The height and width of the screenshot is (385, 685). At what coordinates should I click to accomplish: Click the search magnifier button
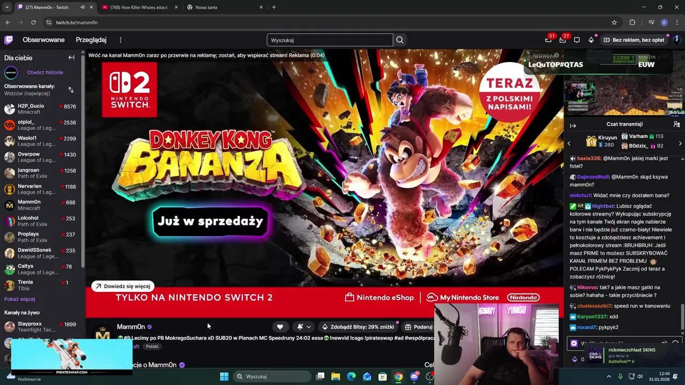pyautogui.click(x=400, y=40)
